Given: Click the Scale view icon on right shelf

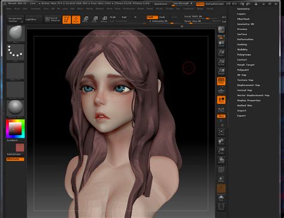Looking at the screenshot, I should pos(221,151).
